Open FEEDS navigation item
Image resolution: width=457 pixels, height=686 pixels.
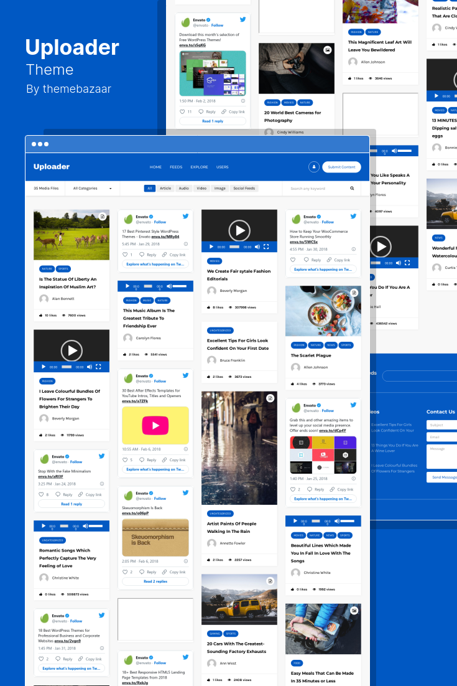pos(176,167)
